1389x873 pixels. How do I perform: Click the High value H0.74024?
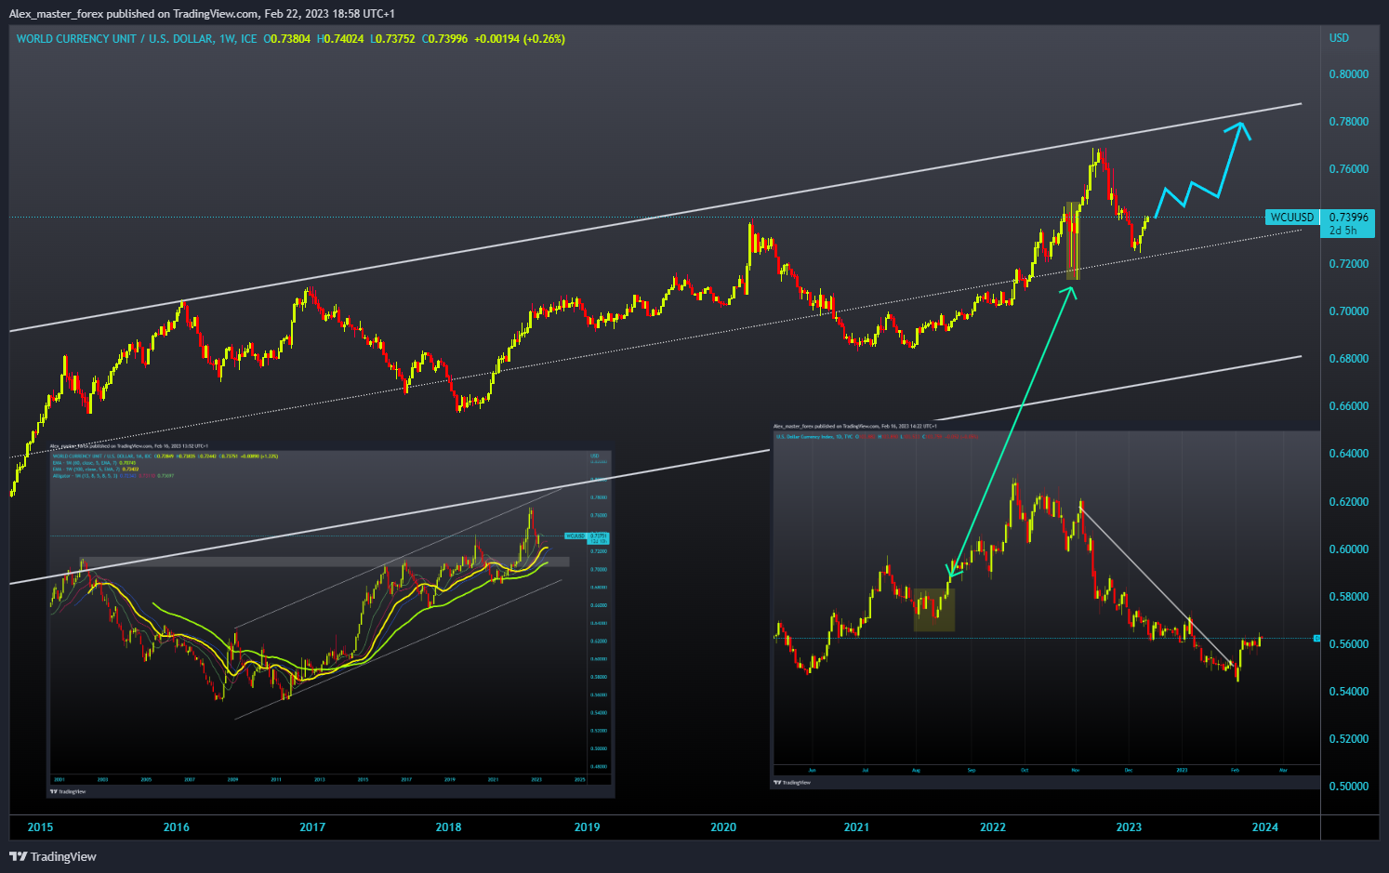click(x=340, y=39)
